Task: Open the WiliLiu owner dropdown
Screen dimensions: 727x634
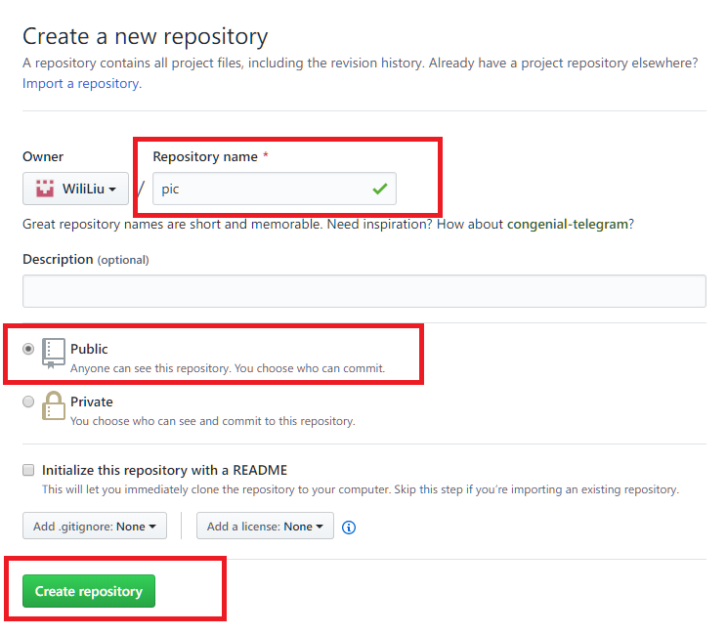Action: (75, 189)
